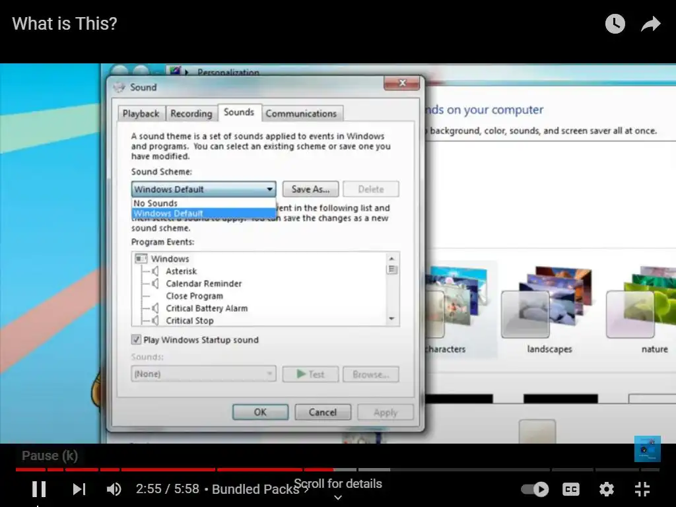Exit full screen mode
The height and width of the screenshot is (507, 676).
[642, 489]
